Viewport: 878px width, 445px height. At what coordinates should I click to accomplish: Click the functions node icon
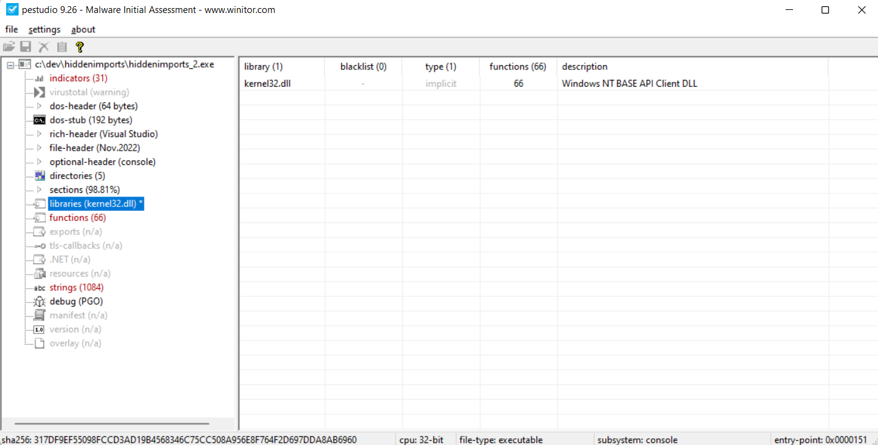click(x=39, y=218)
